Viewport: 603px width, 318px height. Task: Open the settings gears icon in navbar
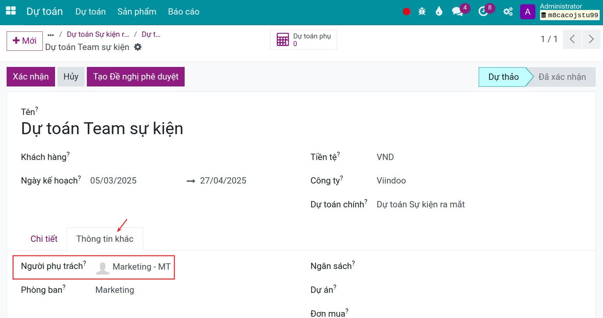pyautogui.click(x=508, y=12)
